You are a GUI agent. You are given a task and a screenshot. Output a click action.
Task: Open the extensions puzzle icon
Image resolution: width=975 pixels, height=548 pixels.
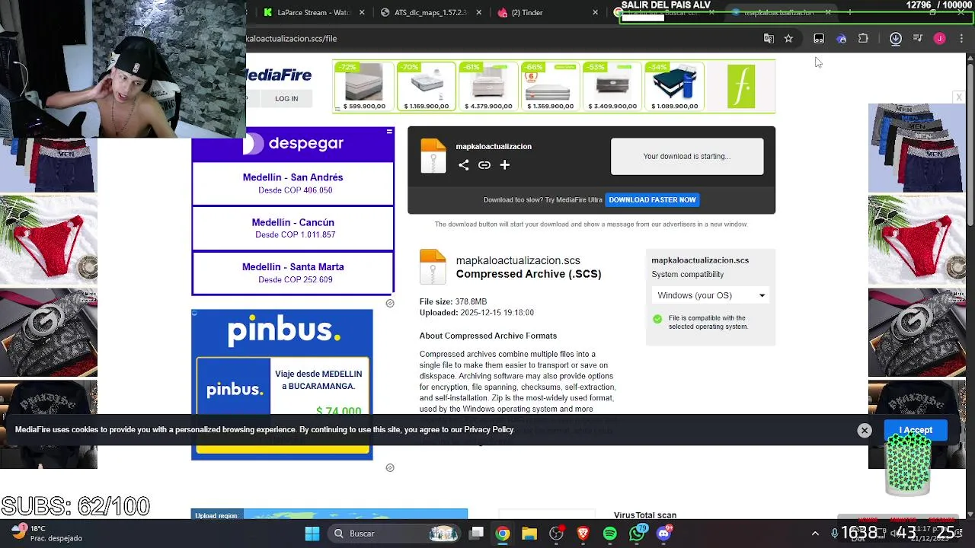(863, 39)
